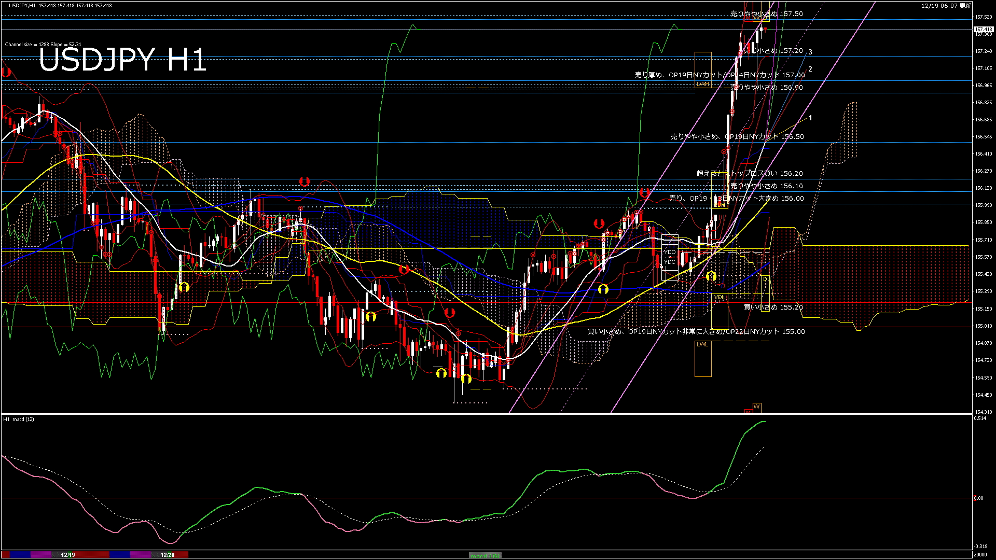Click the LWL orange box label
The image size is (996, 560).
[702, 344]
